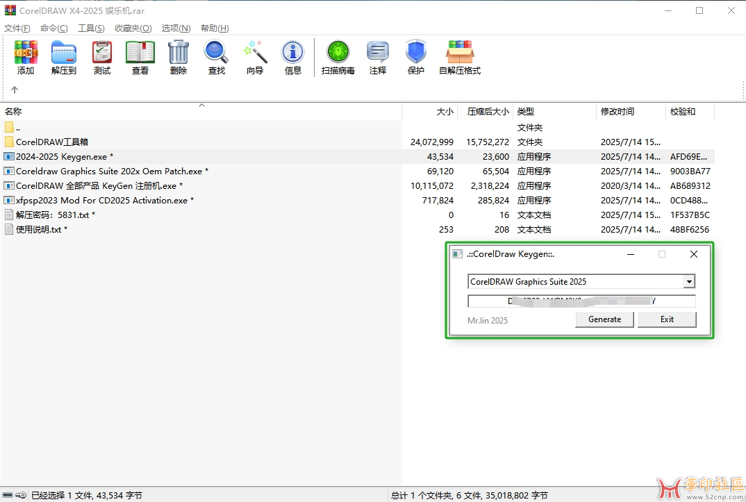Maximize the WinRAR window
Viewport: 746px width, 502px height.
(x=699, y=10)
